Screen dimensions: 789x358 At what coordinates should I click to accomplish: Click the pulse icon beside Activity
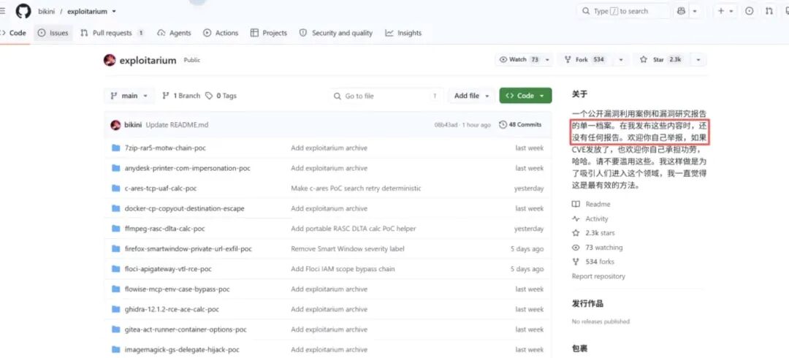pyautogui.click(x=576, y=219)
